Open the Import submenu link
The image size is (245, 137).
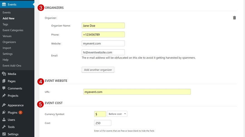point(7,48)
